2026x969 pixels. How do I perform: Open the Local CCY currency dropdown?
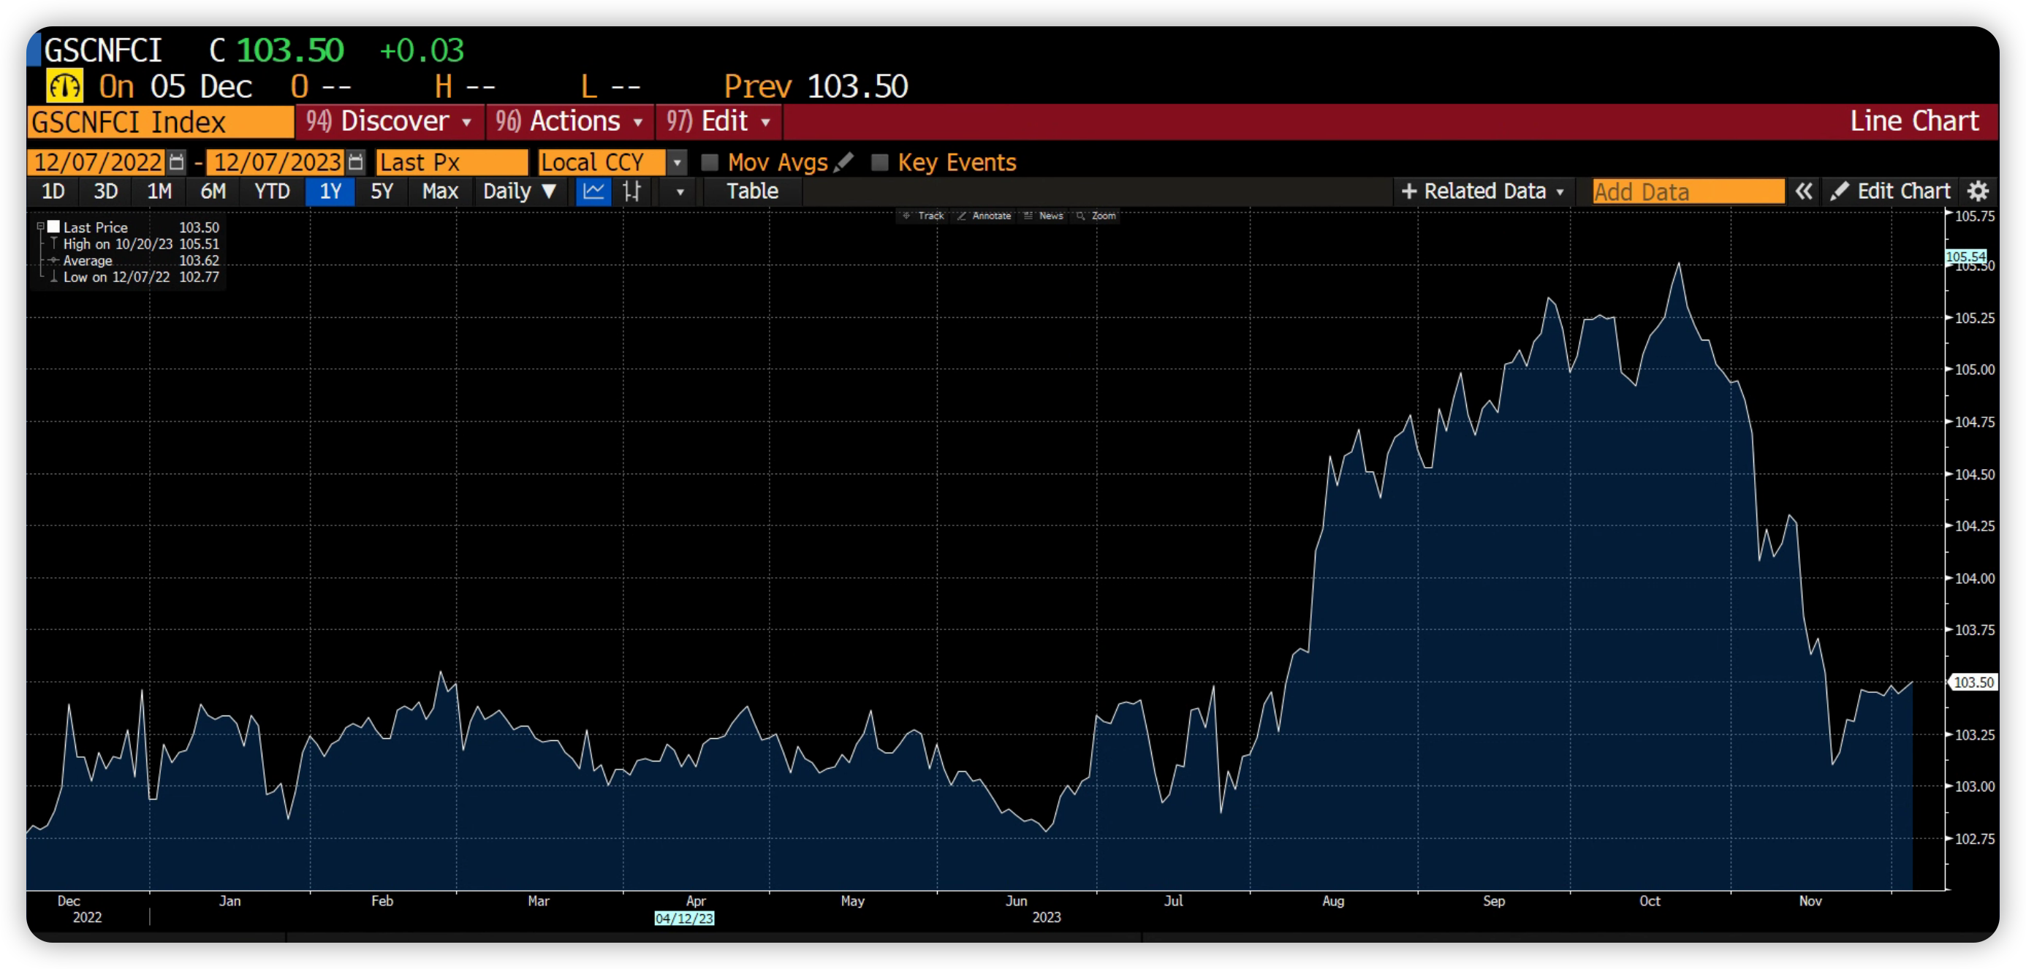coord(676,163)
